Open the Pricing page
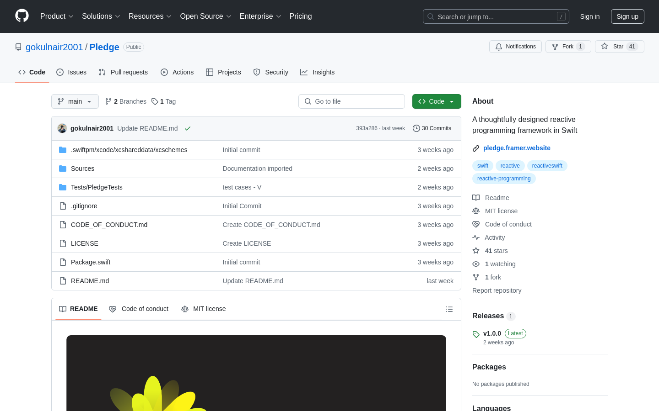 point(301,16)
